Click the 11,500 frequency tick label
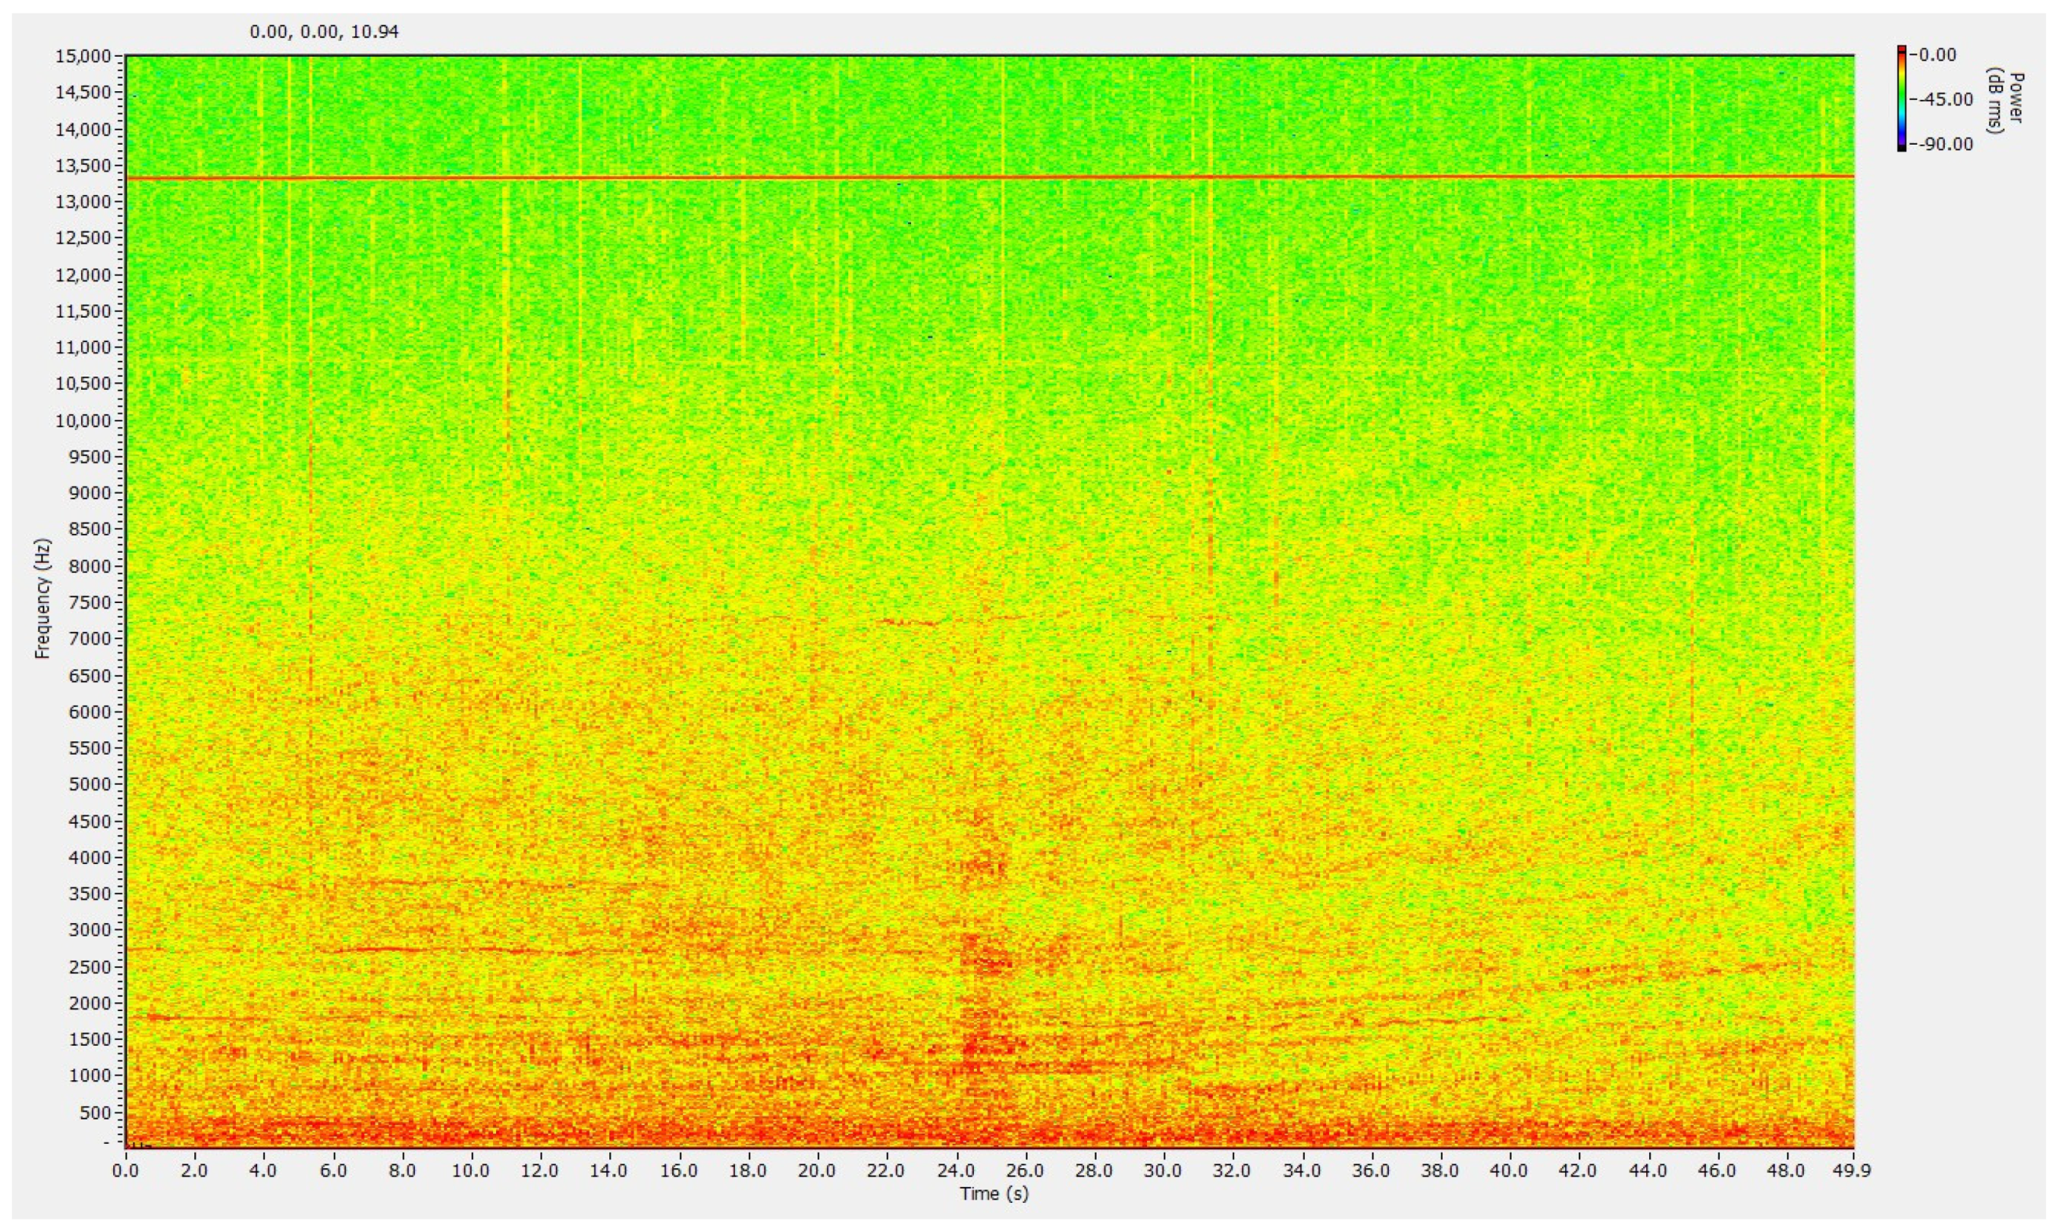Viewport: 2058px width, 1228px height. pos(83,311)
